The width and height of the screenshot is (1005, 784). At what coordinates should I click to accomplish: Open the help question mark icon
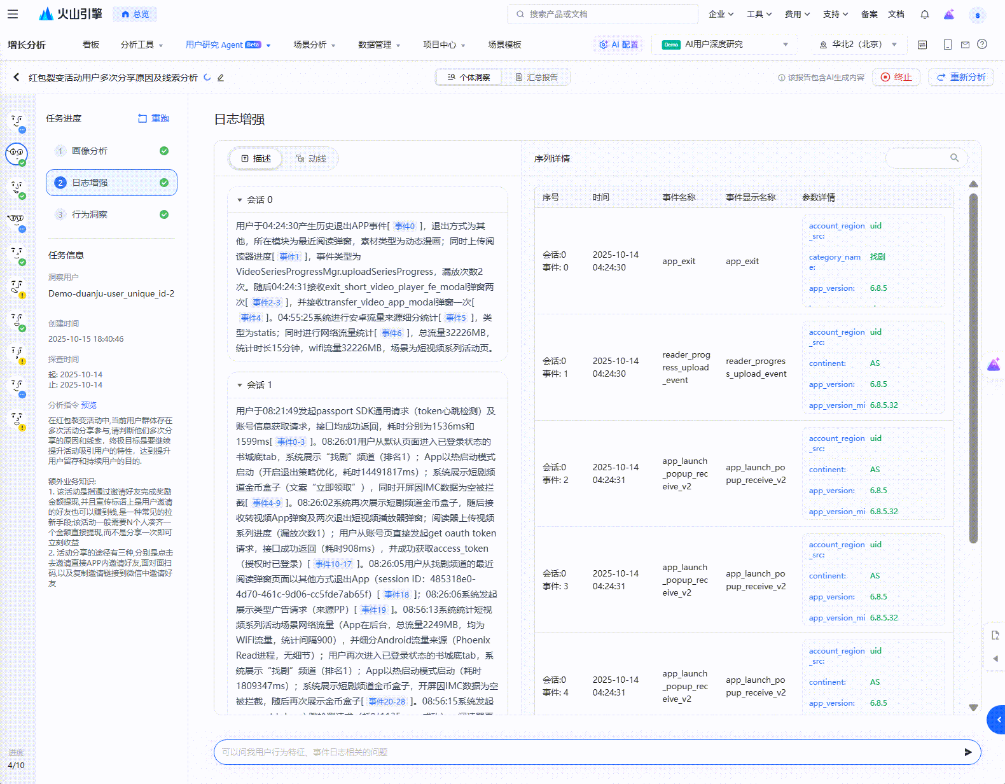(982, 45)
